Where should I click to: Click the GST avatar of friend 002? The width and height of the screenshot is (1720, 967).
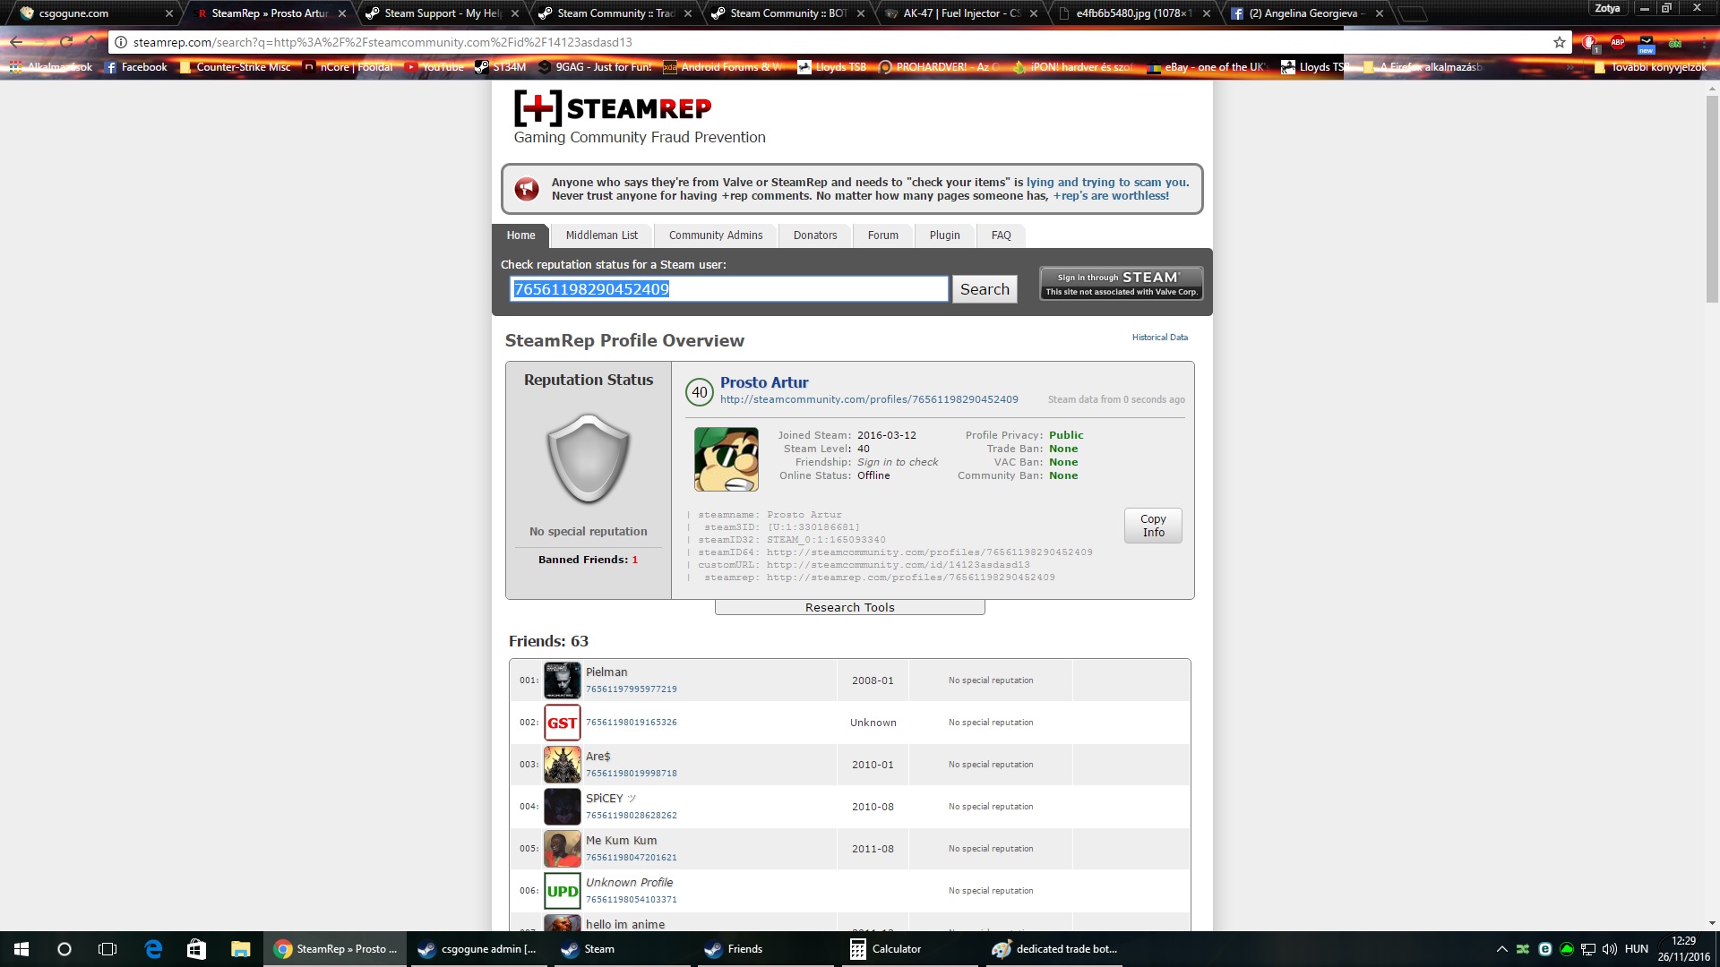coord(562,723)
